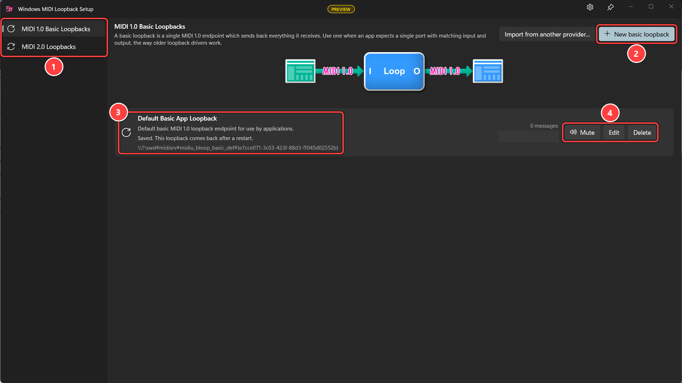Close the Windows MIDI Loopback Setup window
Image resolution: width=682 pixels, height=383 pixels.
[671, 7]
